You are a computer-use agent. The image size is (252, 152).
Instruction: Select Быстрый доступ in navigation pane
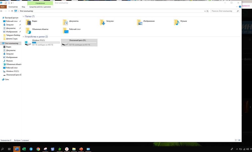pyautogui.click(x=12, y=18)
